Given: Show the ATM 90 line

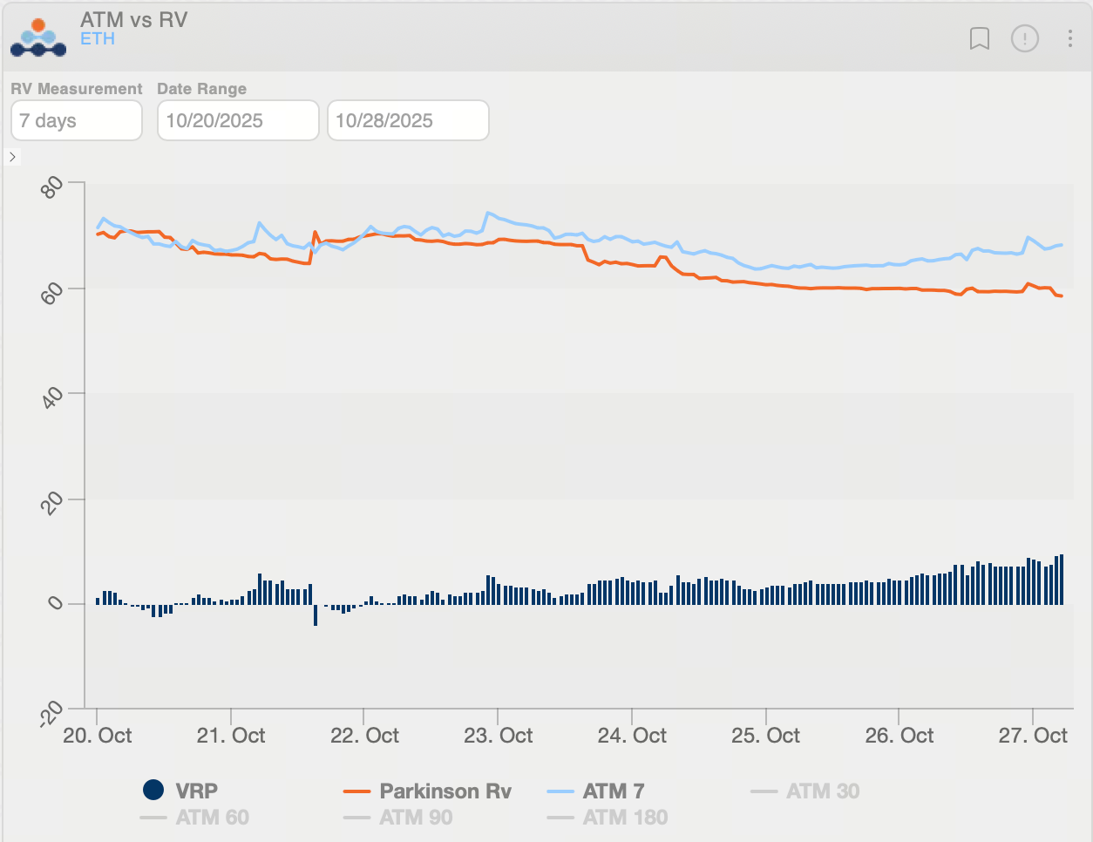Looking at the screenshot, I should [416, 818].
